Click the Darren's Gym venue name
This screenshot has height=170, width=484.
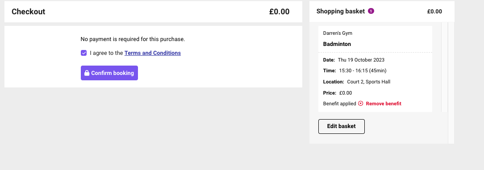338,33
